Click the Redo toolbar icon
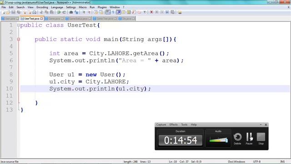Screen dimensions: 291x164 (x=64, y=12)
